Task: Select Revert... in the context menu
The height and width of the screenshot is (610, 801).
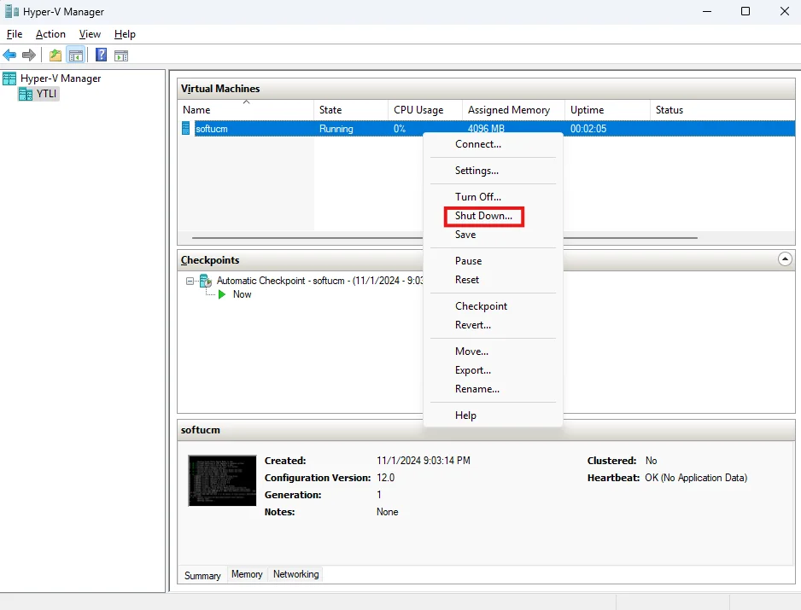Action: pos(493,325)
